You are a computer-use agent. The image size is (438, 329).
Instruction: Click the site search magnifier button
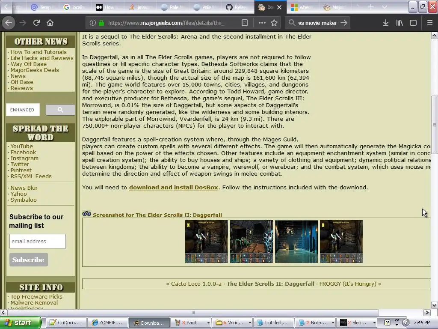click(60, 110)
